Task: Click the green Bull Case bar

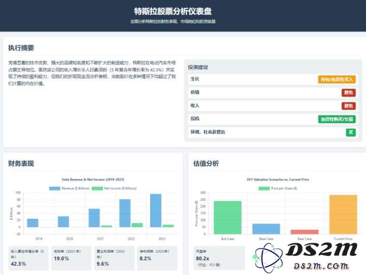Action: [228, 218]
